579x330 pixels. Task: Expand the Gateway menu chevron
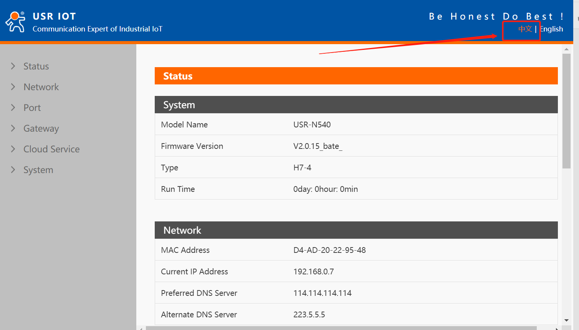click(x=13, y=128)
